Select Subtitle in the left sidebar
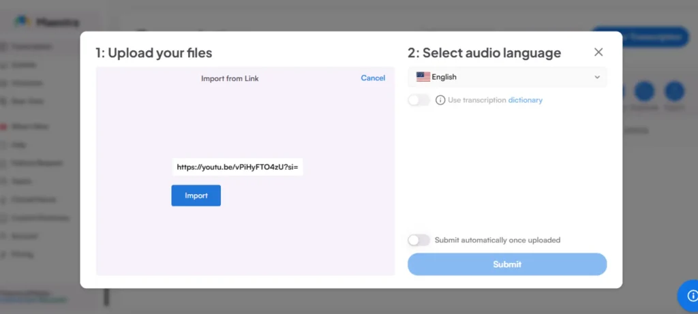Viewport: 698px width, 314px height. pos(24,65)
